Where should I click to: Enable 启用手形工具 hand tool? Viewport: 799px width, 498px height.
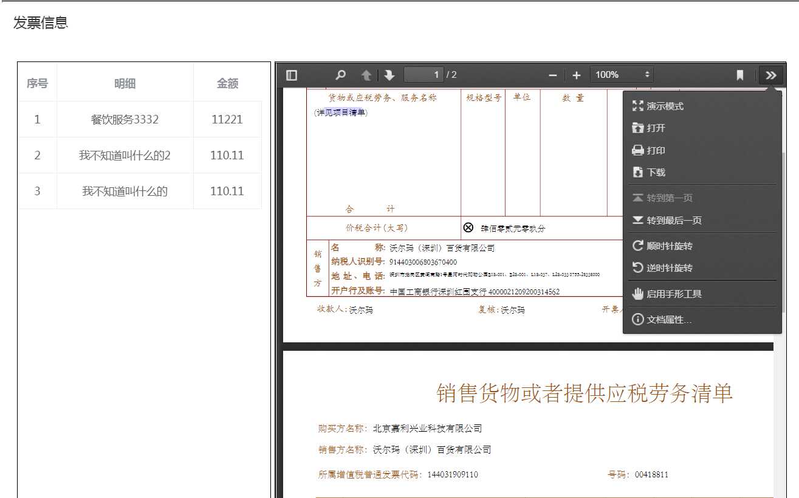tap(702, 294)
